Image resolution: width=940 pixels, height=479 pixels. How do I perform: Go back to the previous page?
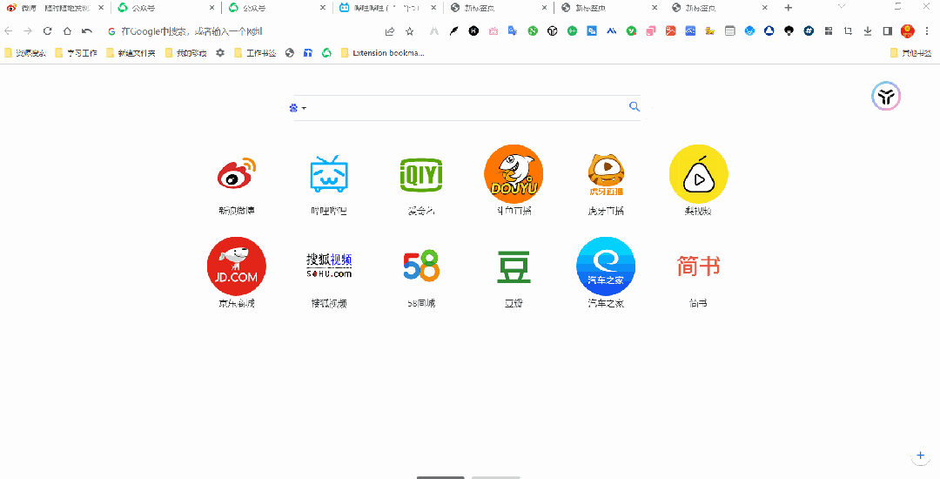click(9, 31)
